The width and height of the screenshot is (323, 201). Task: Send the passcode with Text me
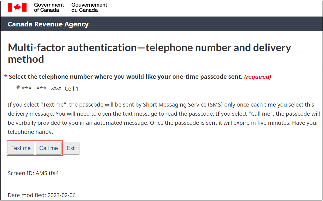pyautogui.click(x=21, y=148)
